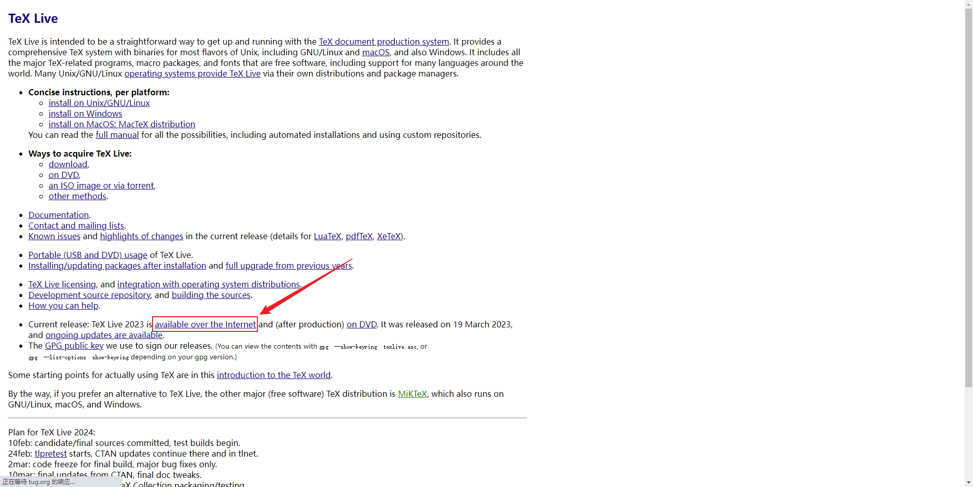Open the TeX document production system link
The image size is (973, 487).
click(384, 42)
